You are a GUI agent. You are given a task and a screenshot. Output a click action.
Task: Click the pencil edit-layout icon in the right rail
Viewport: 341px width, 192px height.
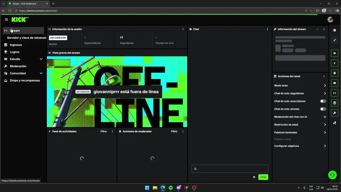pos(335,40)
